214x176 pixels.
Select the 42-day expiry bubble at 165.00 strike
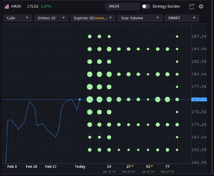(148, 150)
